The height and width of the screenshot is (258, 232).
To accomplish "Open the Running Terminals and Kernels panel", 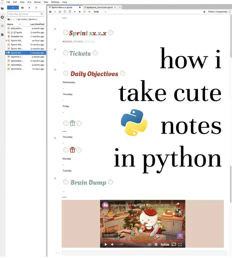I will click(3, 17).
